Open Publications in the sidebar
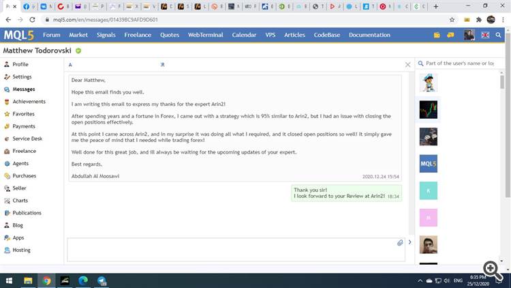511x288 pixels. tap(22, 213)
